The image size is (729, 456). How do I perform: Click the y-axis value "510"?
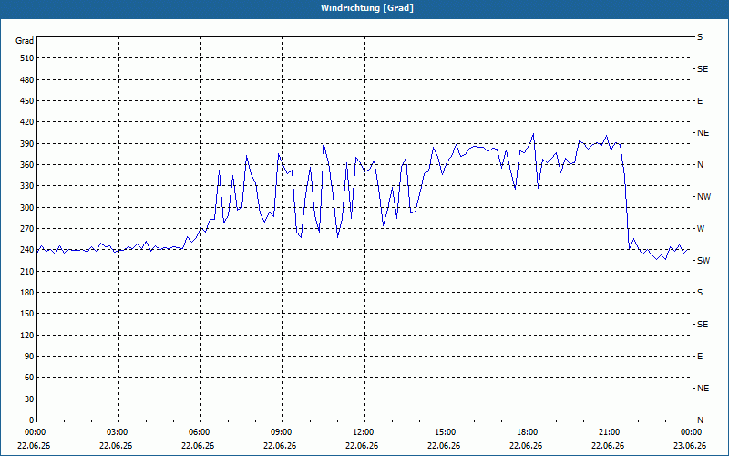pos(27,58)
